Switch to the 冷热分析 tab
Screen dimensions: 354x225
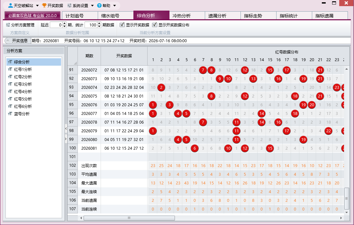coord(187,15)
